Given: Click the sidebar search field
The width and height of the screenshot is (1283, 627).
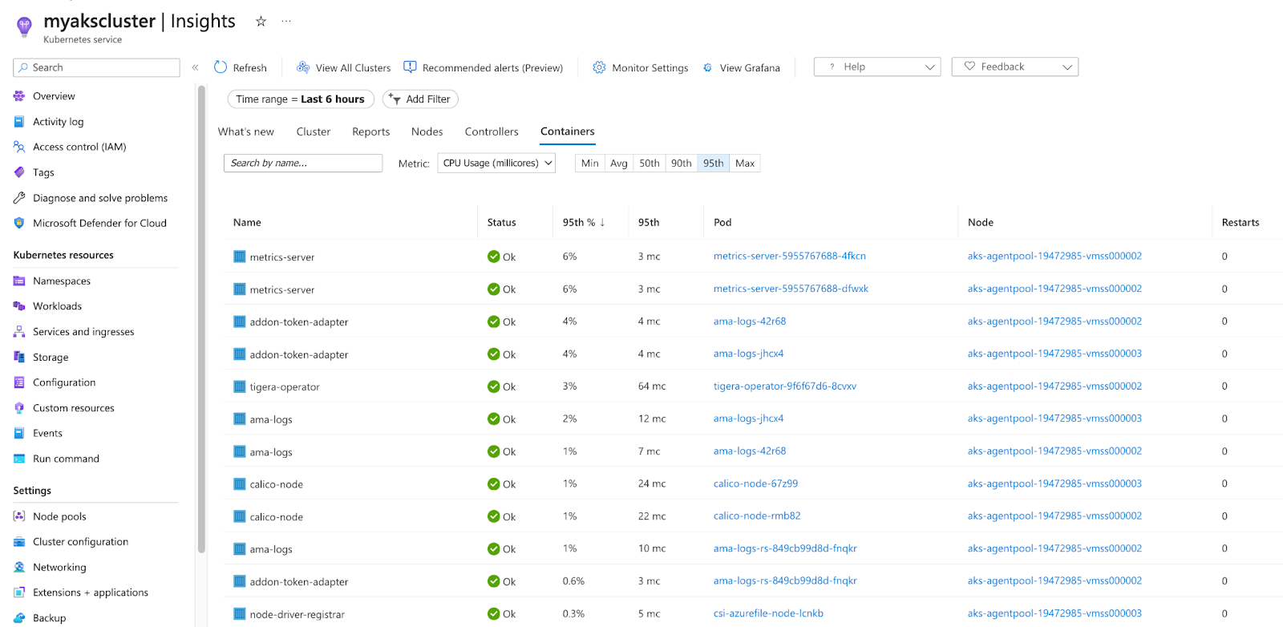Looking at the screenshot, I should [x=96, y=67].
